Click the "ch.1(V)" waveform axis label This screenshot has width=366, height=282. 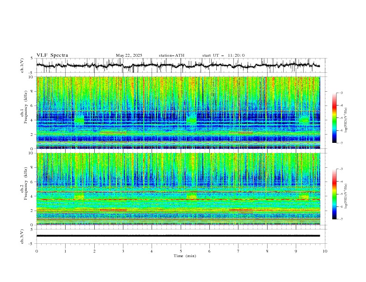click(x=22, y=65)
